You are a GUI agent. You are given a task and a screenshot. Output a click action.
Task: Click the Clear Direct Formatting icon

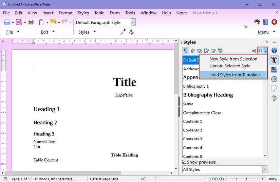pos(131,32)
